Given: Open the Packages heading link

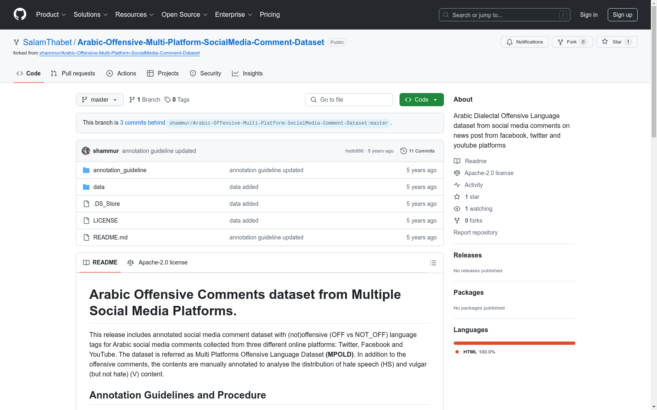Looking at the screenshot, I should (x=469, y=292).
